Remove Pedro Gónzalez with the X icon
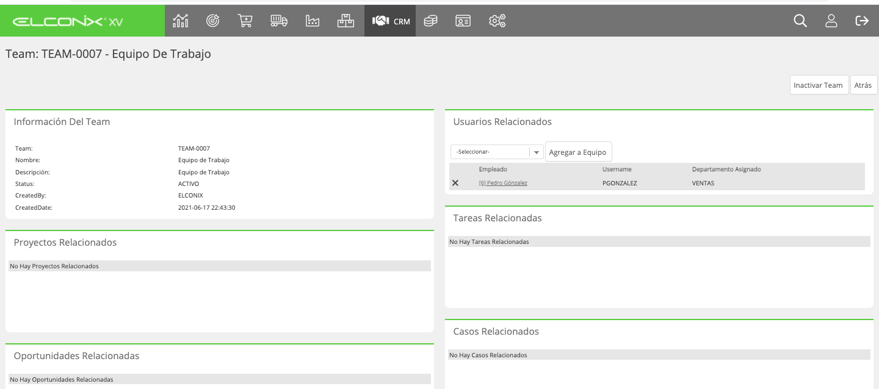The image size is (879, 389). coord(455,183)
